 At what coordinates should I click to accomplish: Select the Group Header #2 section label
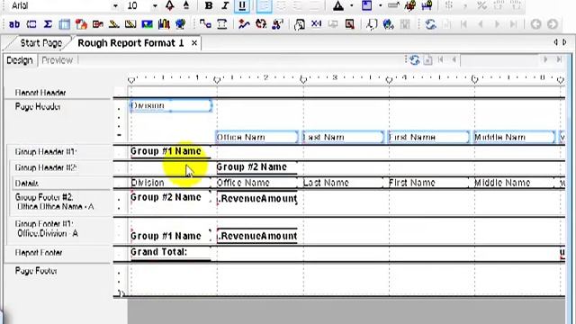[x=46, y=167]
